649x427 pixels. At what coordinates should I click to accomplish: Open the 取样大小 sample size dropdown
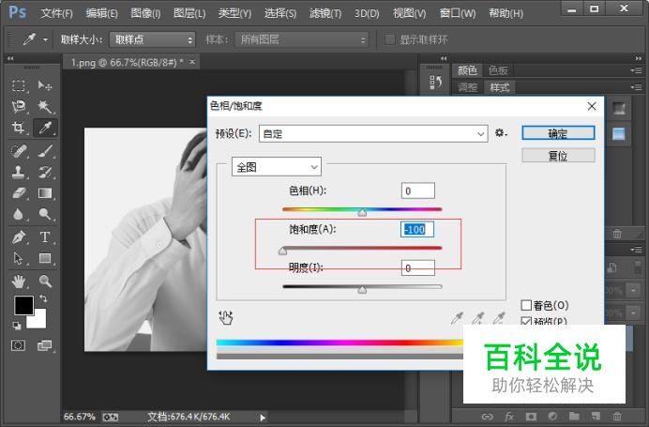pos(152,39)
